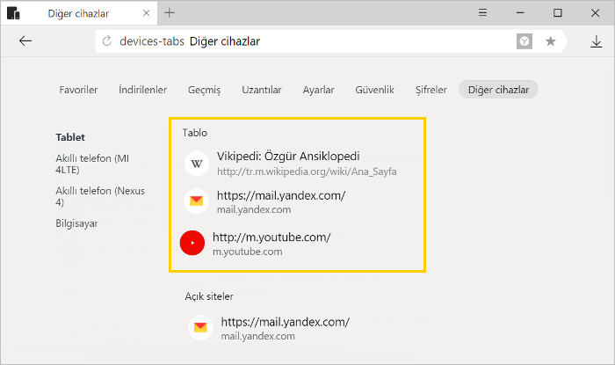Click the mail icon under Açık siteler

[x=200, y=327]
